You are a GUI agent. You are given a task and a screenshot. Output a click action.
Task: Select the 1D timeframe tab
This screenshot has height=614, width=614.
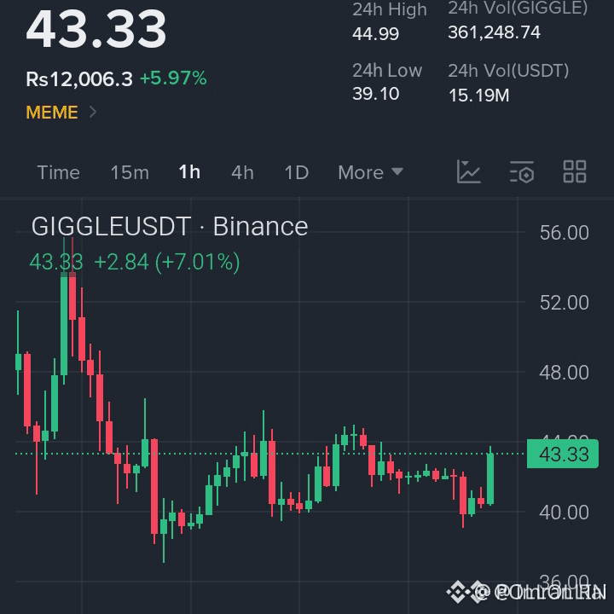pos(297,172)
